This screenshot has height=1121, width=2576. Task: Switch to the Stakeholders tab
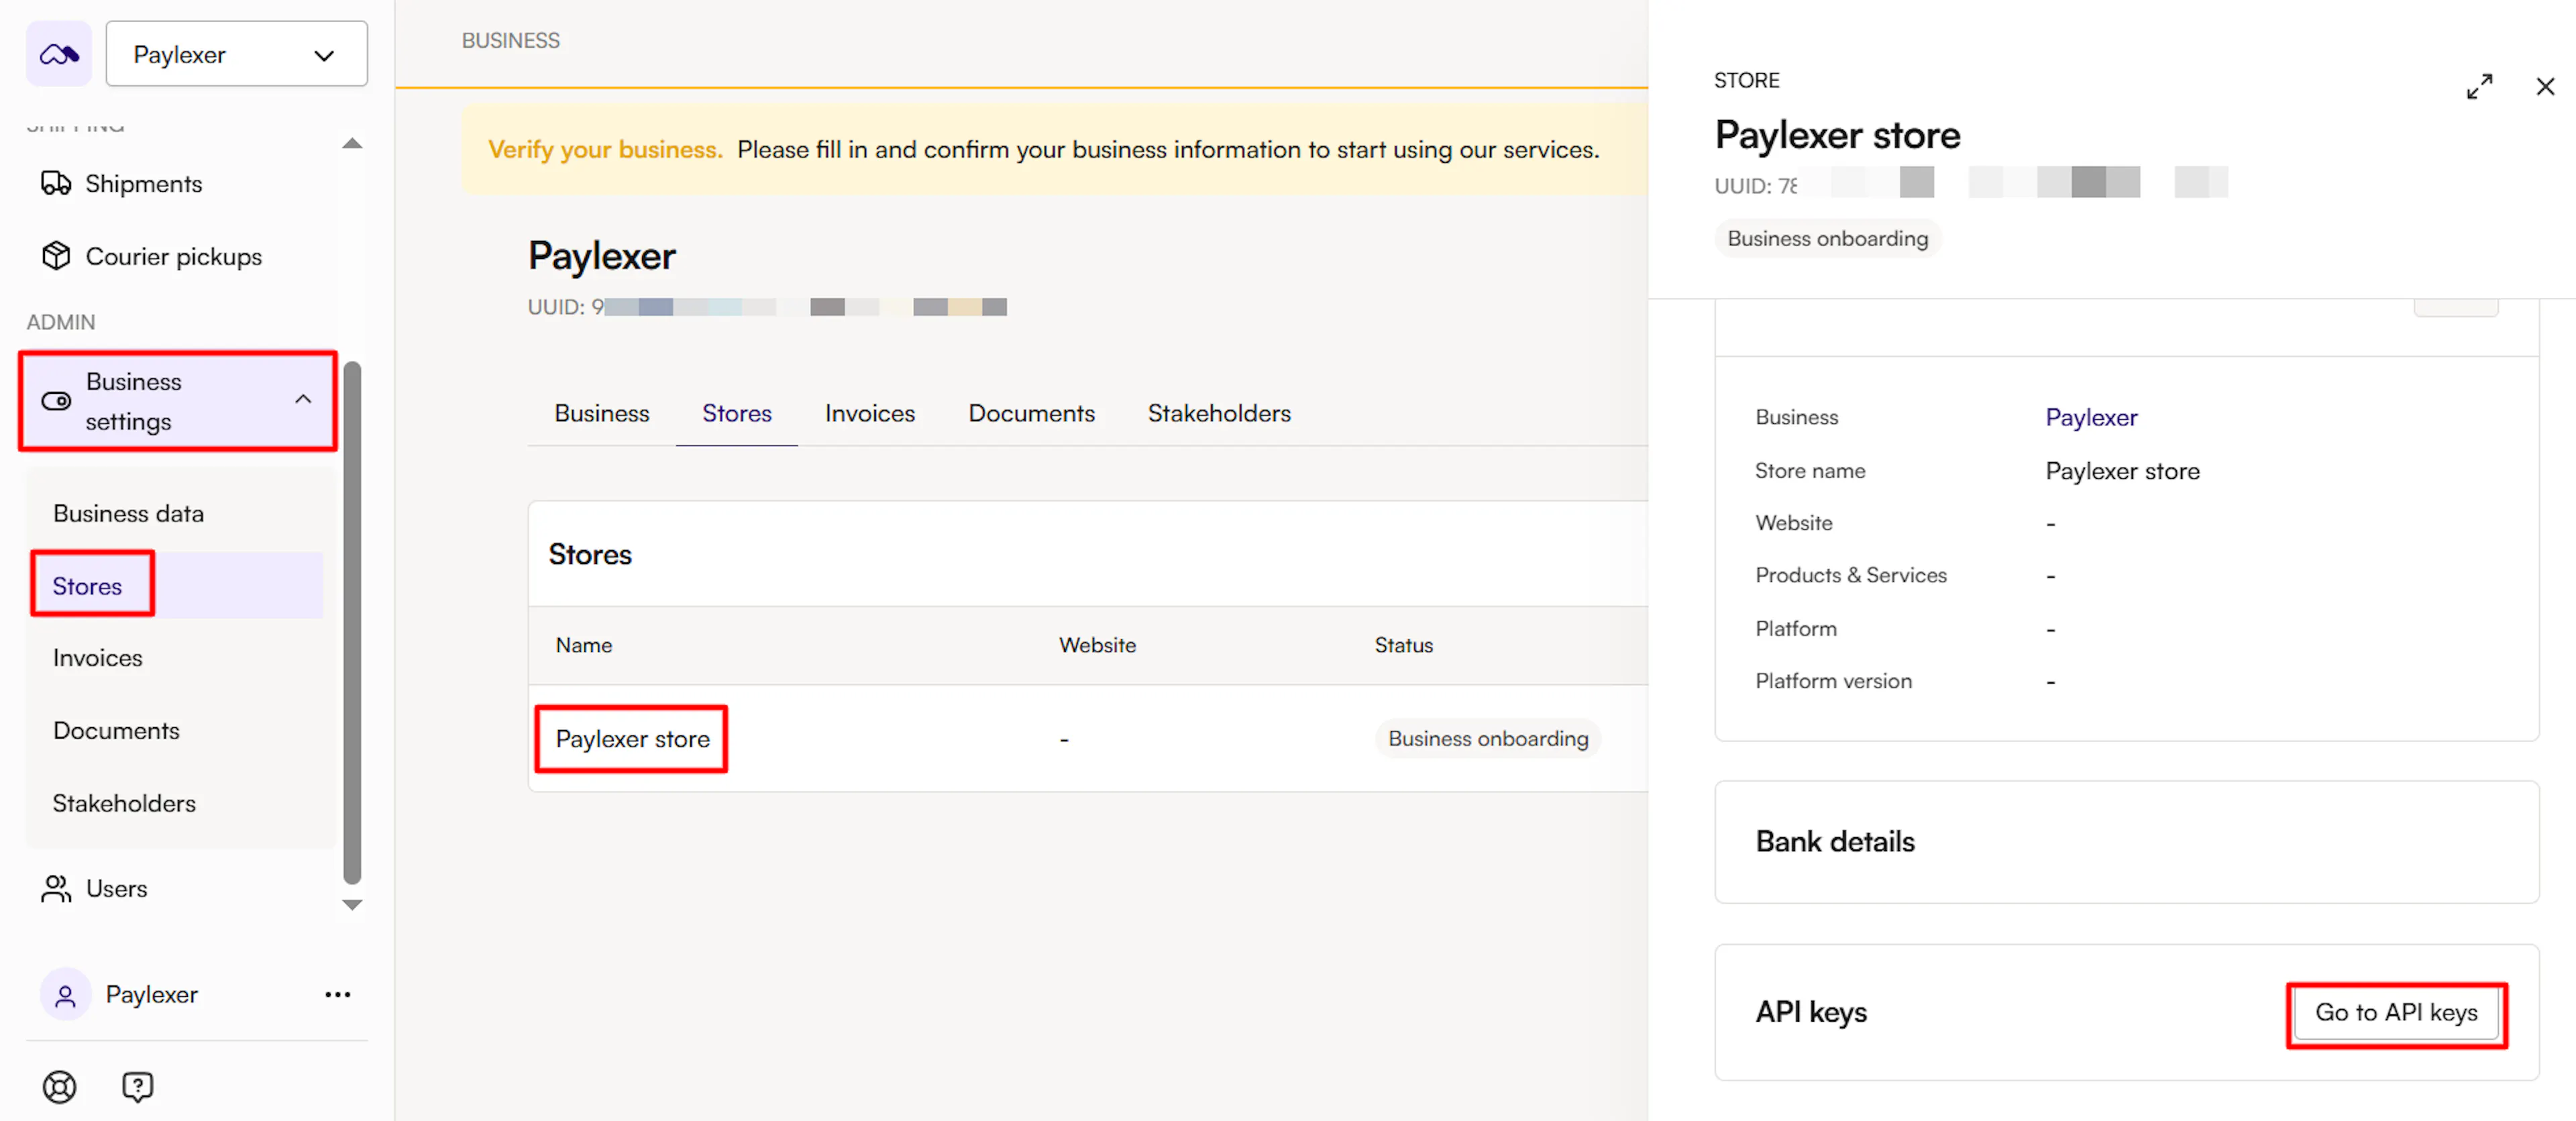[x=1219, y=414]
